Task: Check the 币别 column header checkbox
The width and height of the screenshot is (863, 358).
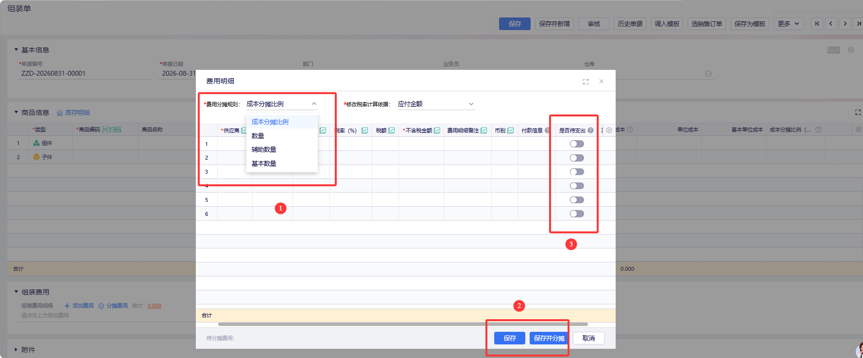Action: tap(511, 130)
